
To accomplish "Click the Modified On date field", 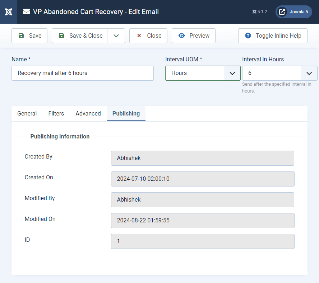I will (203, 221).
